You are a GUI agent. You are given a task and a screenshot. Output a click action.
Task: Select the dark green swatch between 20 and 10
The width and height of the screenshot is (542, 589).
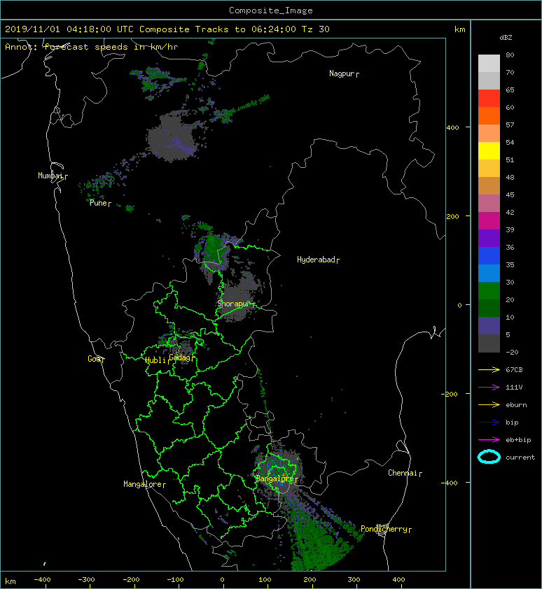pyautogui.click(x=489, y=308)
